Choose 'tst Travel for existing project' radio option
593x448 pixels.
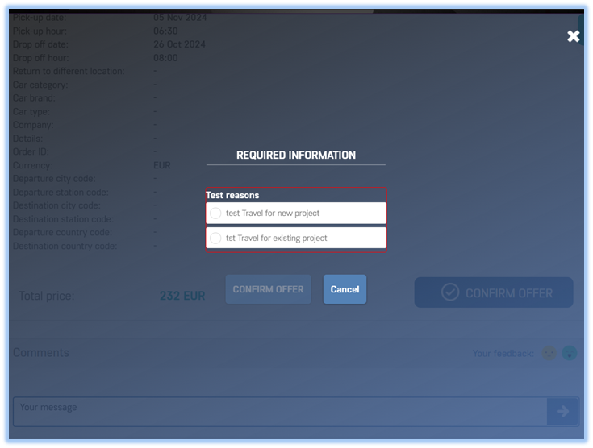click(215, 239)
